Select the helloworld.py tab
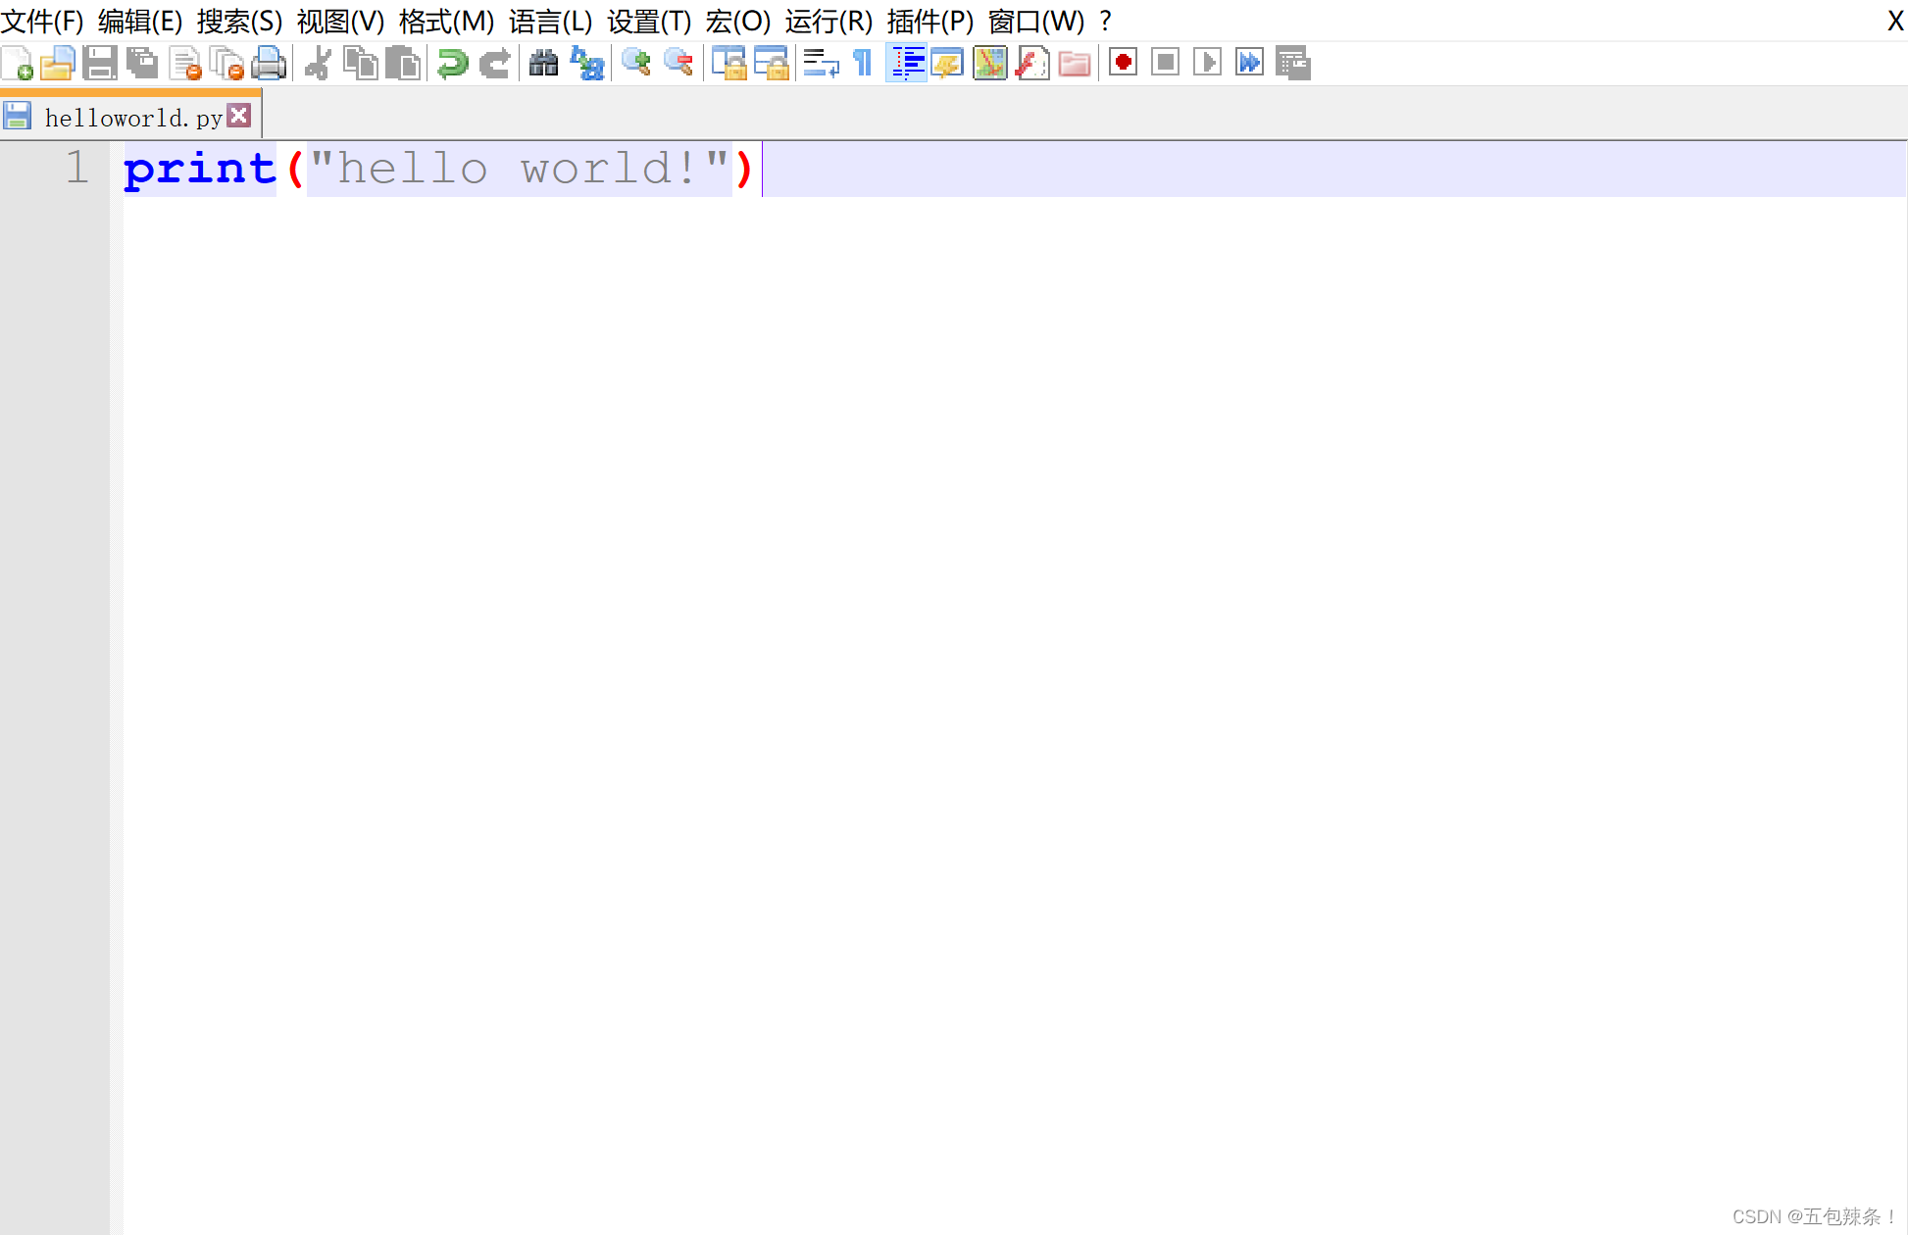The image size is (1908, 1235). (x=131, y=117)
